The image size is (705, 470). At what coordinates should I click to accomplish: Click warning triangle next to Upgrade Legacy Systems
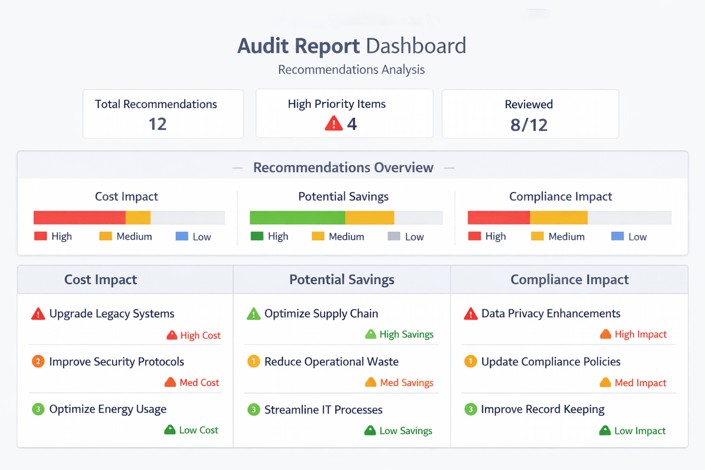[x=38, y=314]
